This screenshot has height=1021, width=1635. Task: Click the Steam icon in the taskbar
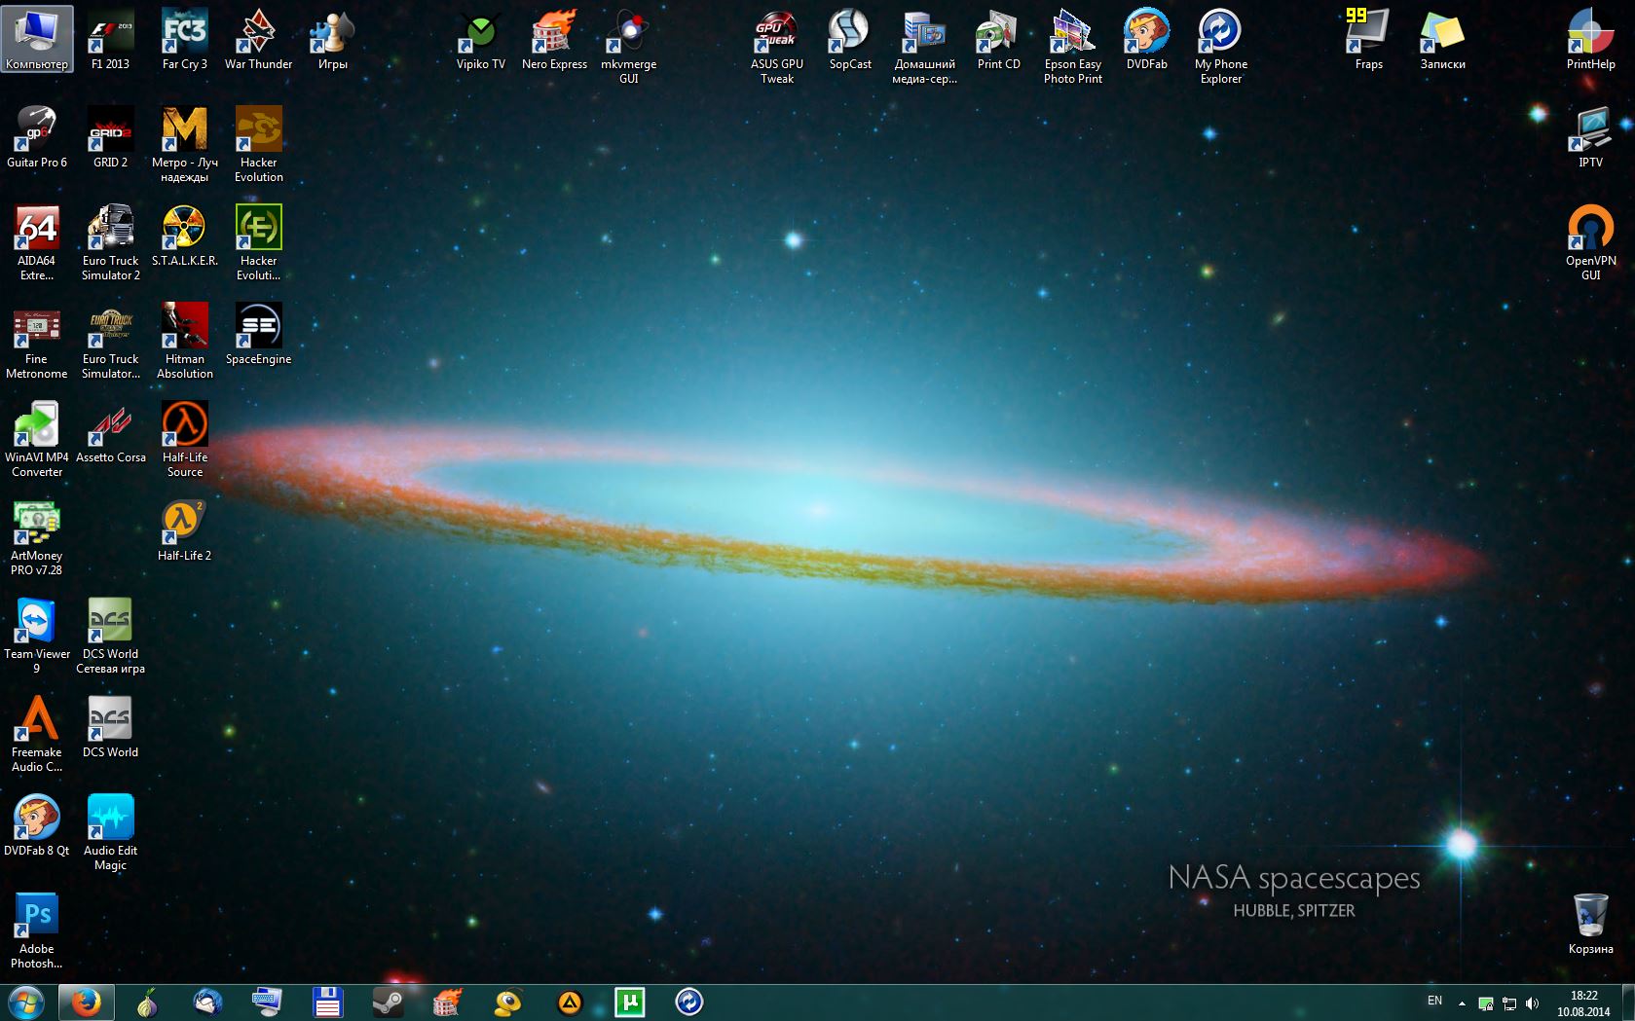[389, 1002]
